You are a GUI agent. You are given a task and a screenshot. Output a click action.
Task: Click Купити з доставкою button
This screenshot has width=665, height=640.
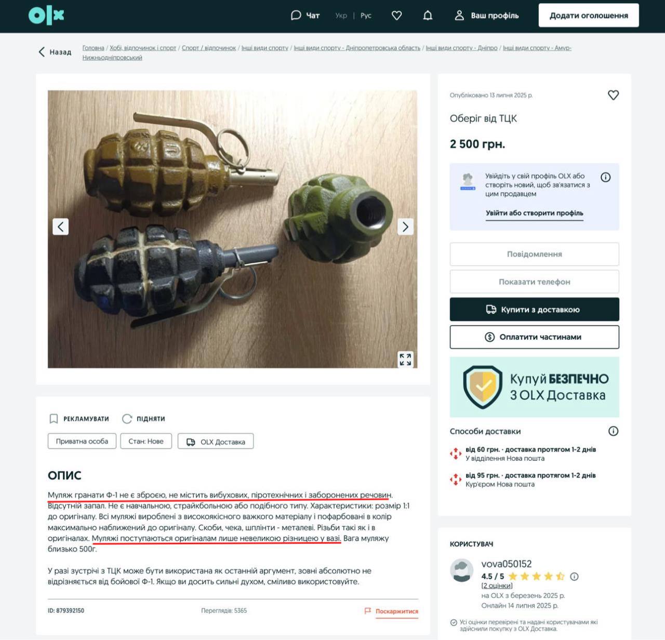tap(535, 310)
